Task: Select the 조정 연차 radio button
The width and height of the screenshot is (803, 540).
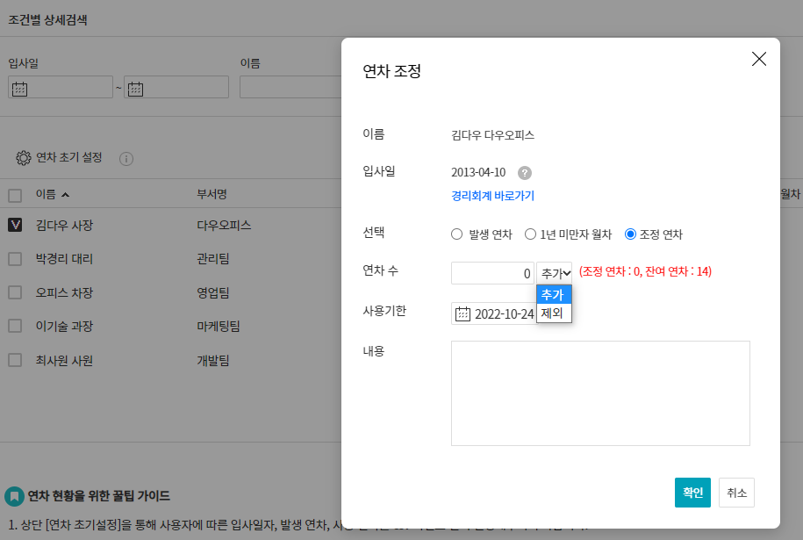Action: coord(630,234)
